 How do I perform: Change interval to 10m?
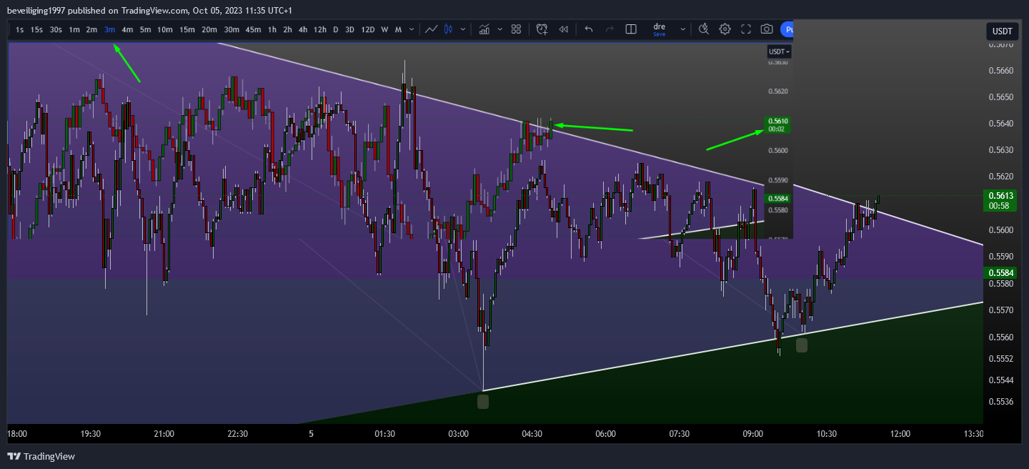[x=165, y=29]
